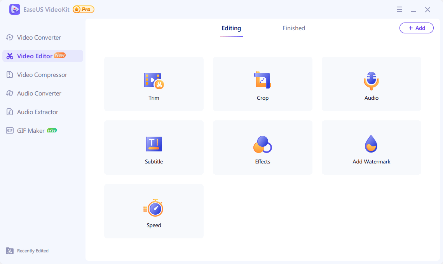Open the Video Compressor
This screenshot has width=443, height=264.
tap(42, 75)
